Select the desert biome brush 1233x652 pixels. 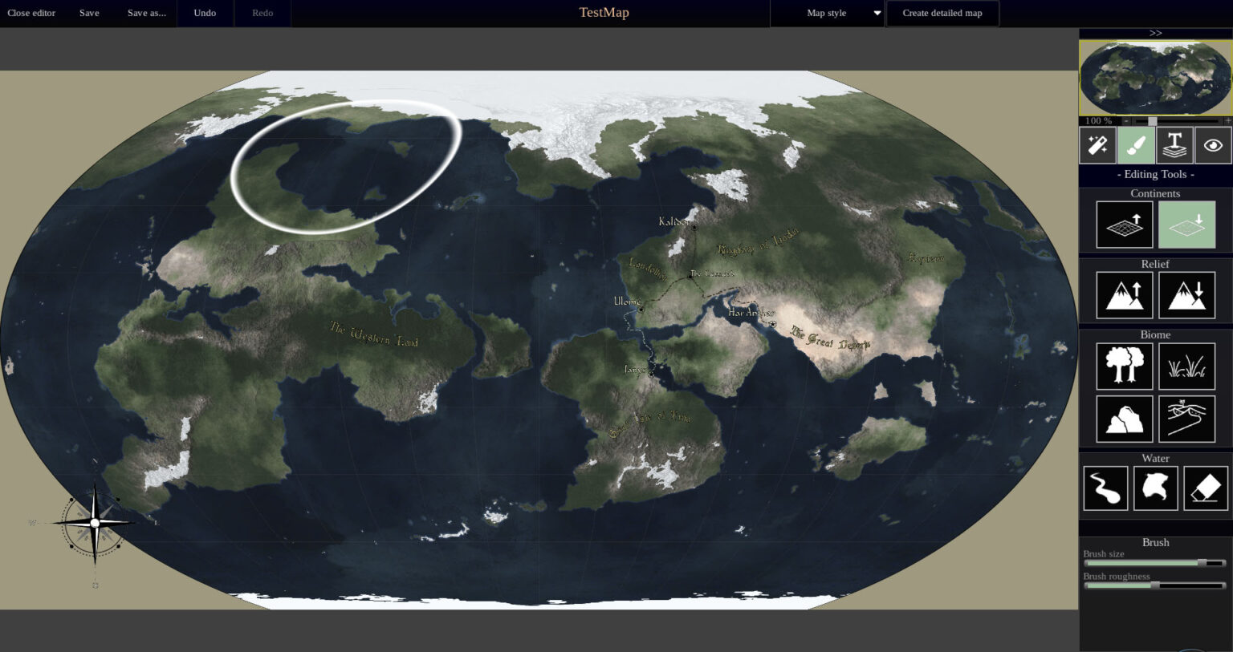point(1186,419)
